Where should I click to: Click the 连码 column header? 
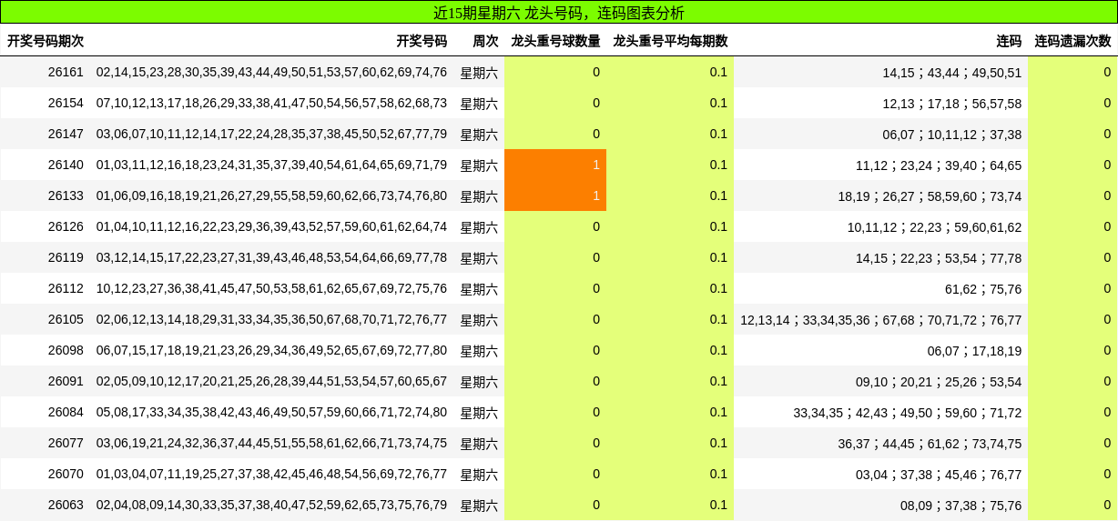coord(1009,41)
